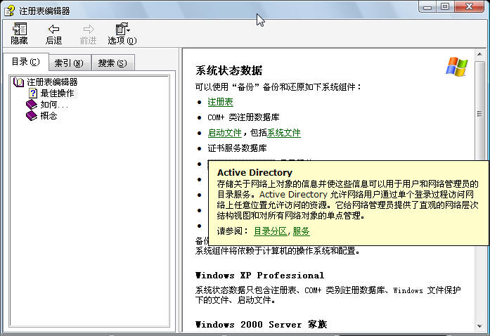Open the 注册表 hyperlink

coord(220,102)
